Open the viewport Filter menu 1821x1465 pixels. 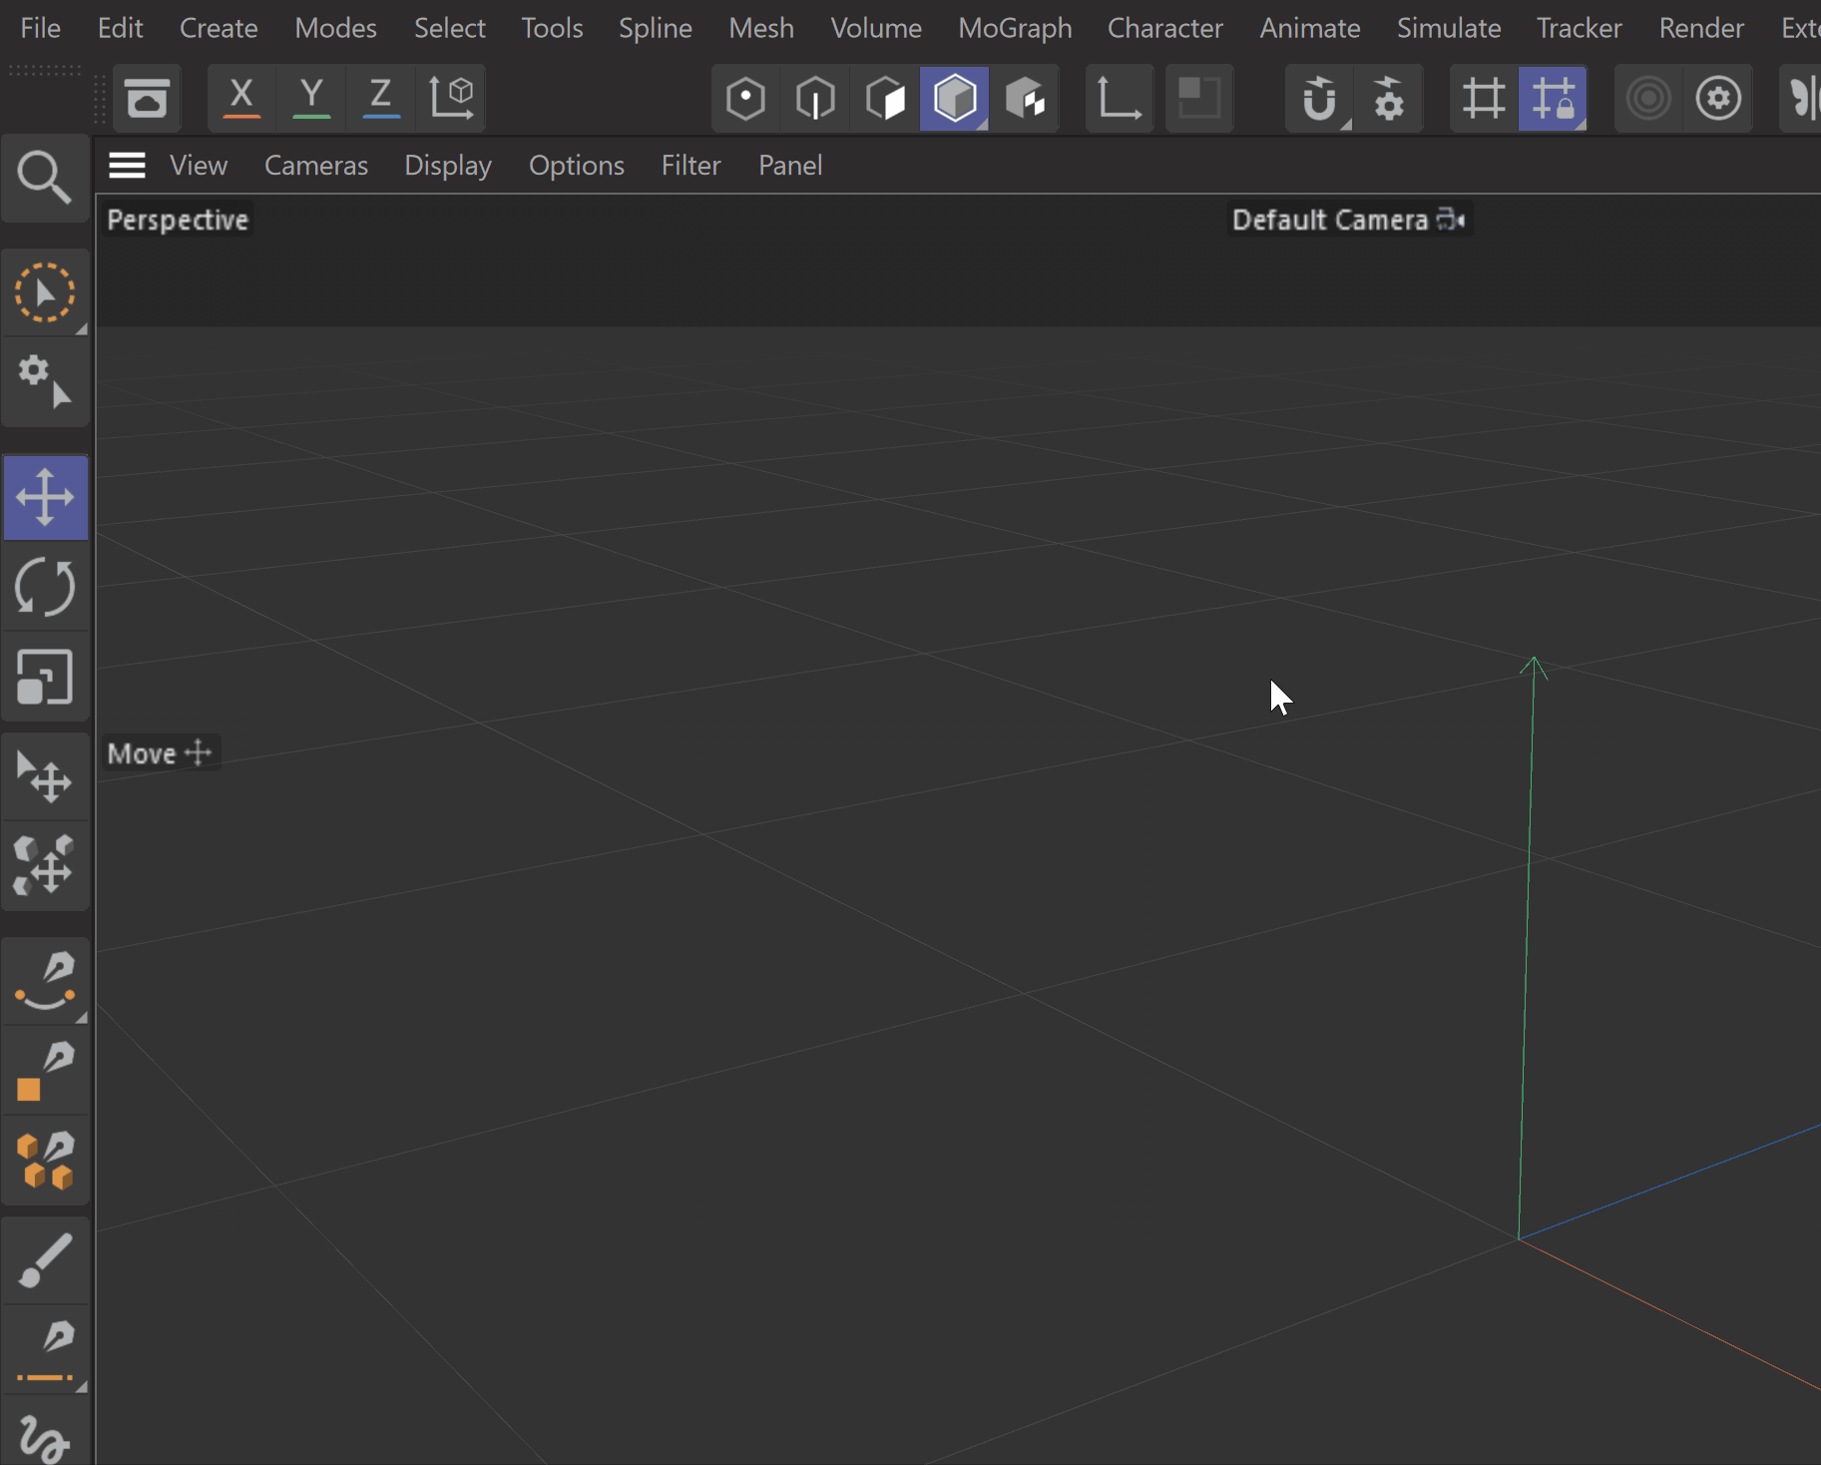point(690,166)
